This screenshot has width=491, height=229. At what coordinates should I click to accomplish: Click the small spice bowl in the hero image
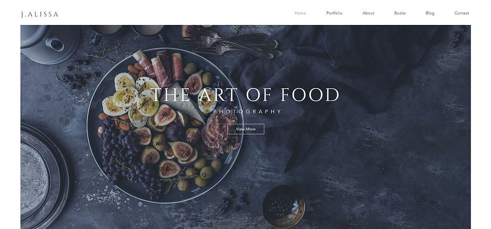(283, 206)
